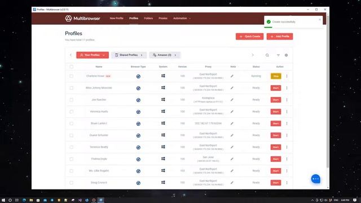
Task: Open search in the profiles toolbar
Action: 267,55
